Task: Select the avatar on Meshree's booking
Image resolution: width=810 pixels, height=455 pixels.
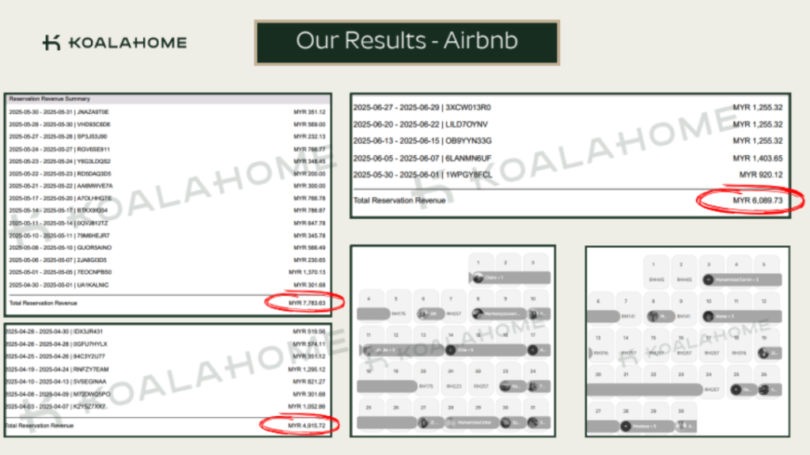Action: coord(626,426)
